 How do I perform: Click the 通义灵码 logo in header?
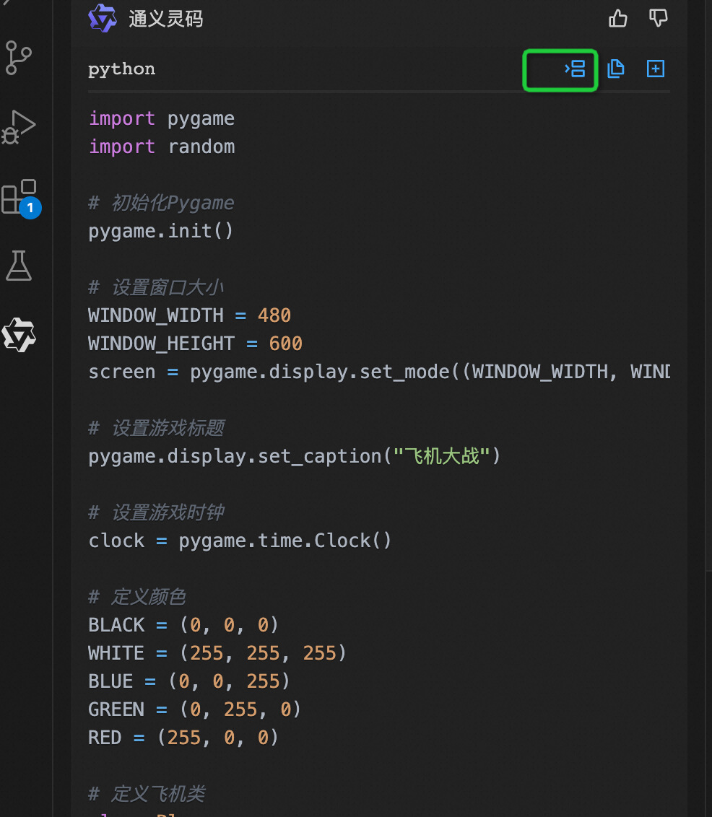click(x=103, y=18)
